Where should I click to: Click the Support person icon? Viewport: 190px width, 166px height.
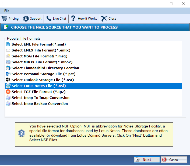tap(26, 19)
